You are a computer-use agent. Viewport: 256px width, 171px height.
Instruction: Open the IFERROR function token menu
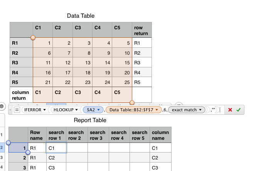pos(44,110)
